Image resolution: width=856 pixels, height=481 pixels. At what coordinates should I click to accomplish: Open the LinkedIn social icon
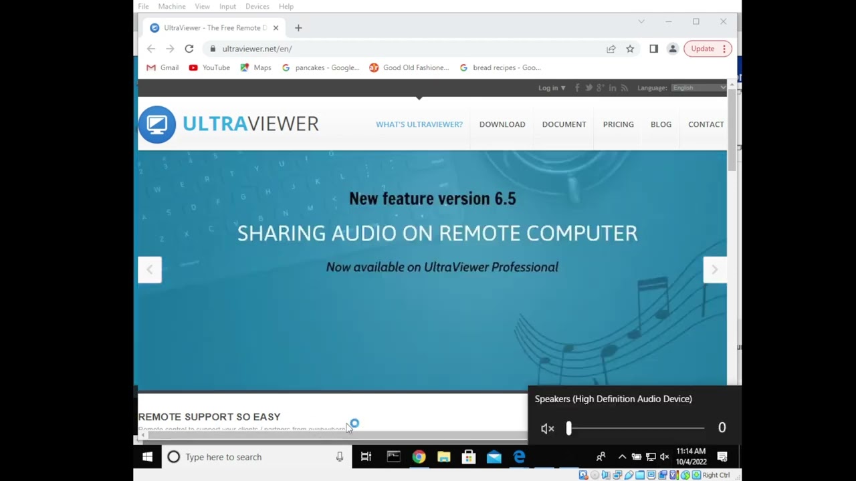click(x=613, y=88)
